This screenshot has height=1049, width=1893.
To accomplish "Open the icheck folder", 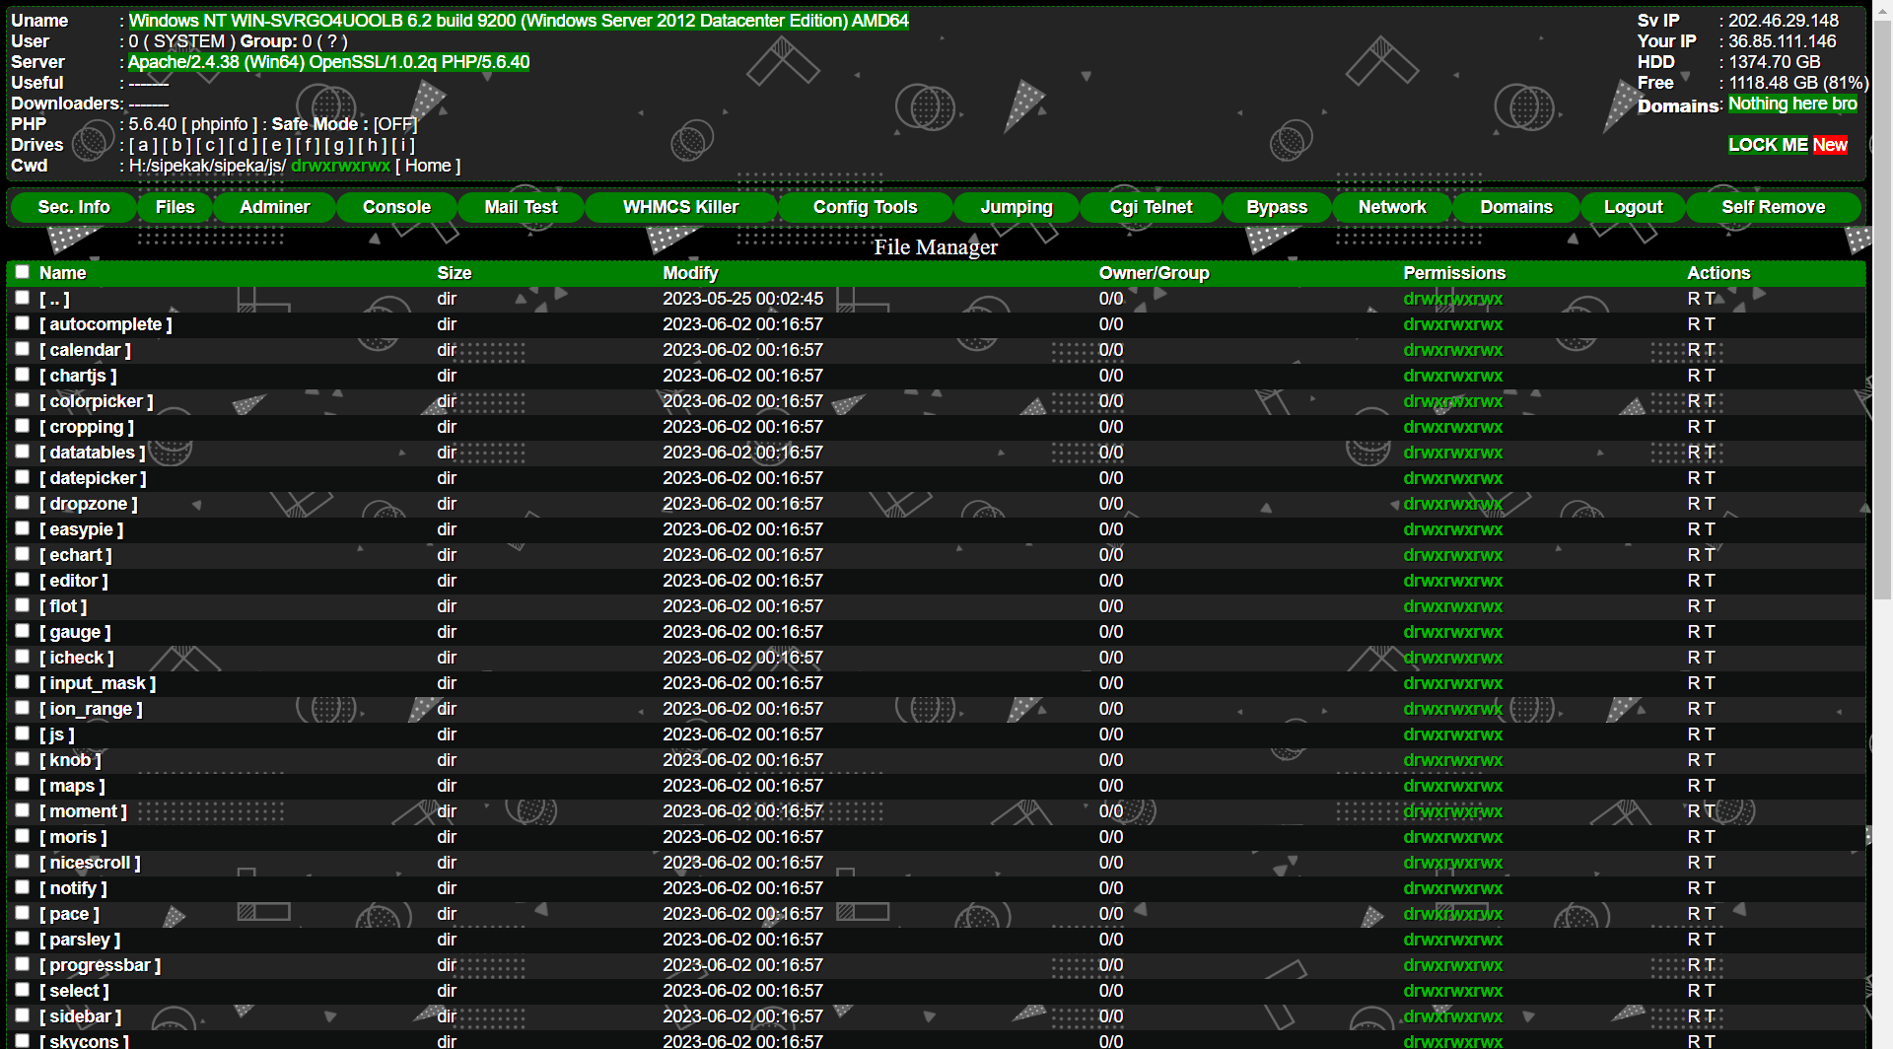I will pyautogui.click(x=77, y=658).
